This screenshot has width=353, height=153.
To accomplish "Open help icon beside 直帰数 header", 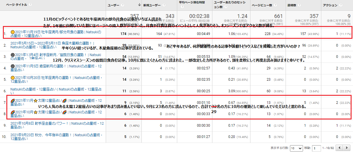I will [x=299, y=5].
